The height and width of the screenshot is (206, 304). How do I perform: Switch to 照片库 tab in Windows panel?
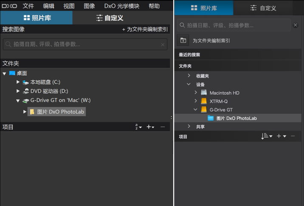point(37,18)
